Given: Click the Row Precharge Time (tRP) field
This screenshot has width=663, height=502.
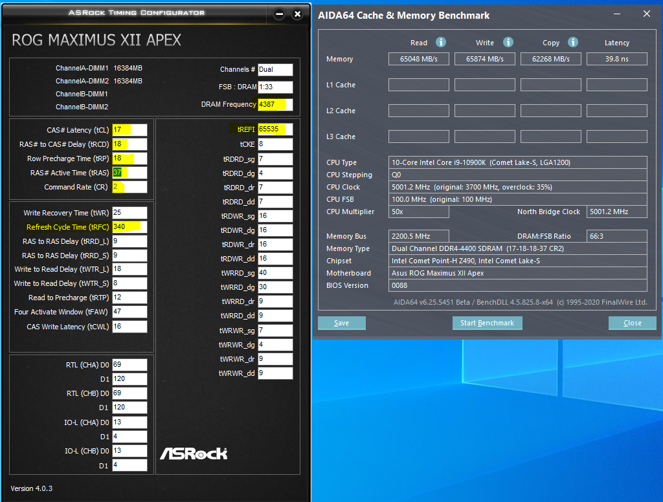Looking at the screenshot, I should (129, 158).
